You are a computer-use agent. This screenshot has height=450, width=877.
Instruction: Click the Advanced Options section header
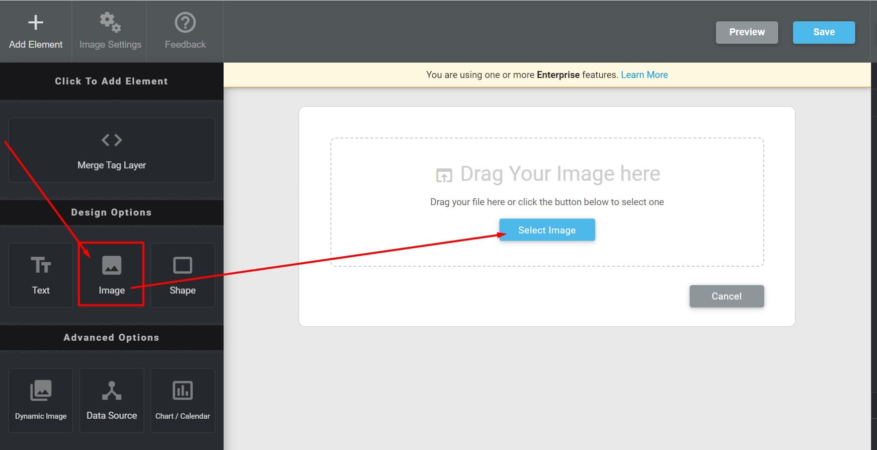click(111, 338)
